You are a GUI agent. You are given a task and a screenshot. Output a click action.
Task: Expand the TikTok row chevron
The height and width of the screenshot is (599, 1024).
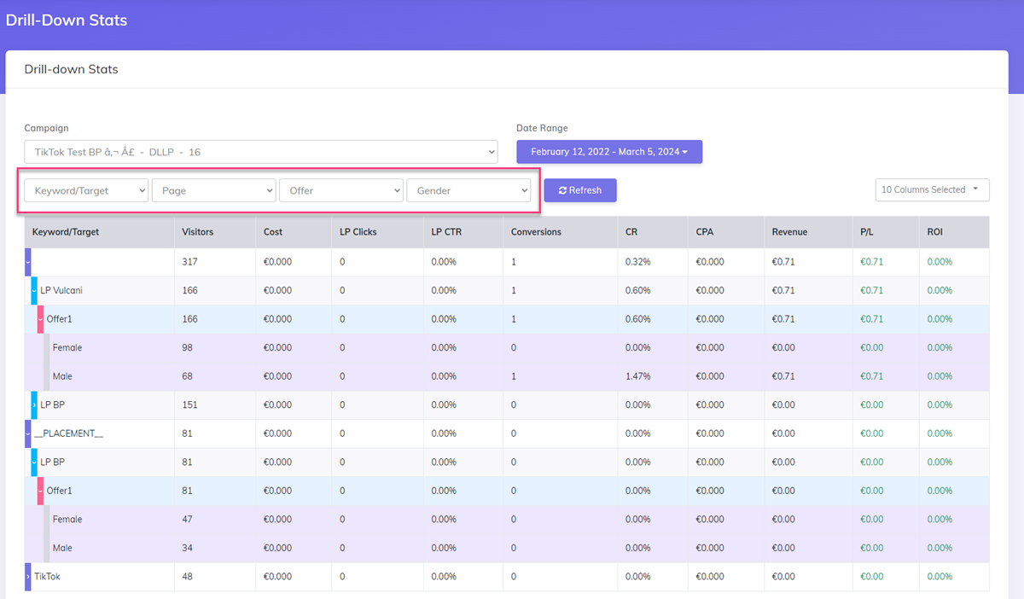28,577
